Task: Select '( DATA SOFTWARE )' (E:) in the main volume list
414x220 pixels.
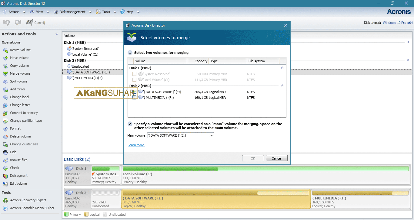Action: [237, 72]
